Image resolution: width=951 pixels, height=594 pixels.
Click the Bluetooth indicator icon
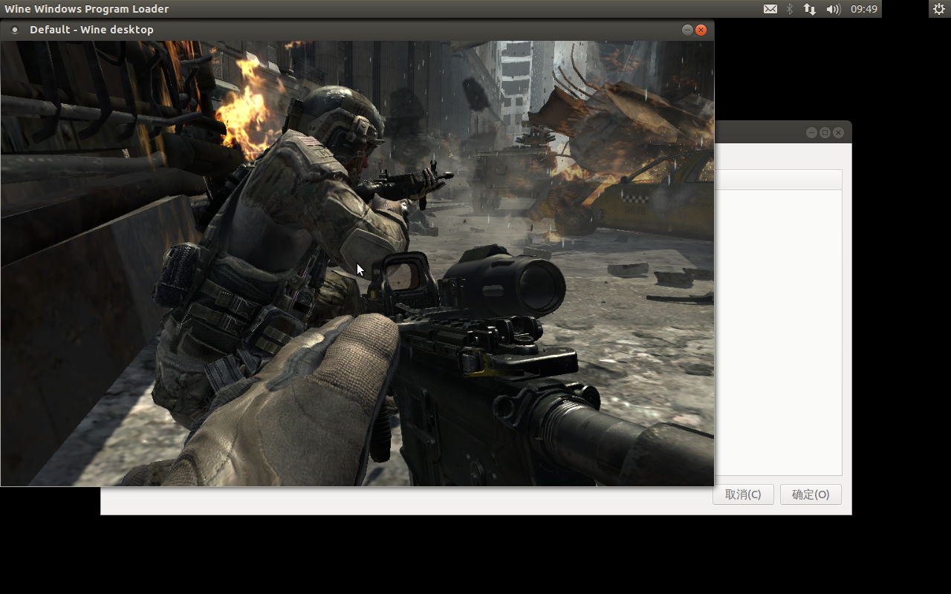pyautogui.click(x=790, y=9)
